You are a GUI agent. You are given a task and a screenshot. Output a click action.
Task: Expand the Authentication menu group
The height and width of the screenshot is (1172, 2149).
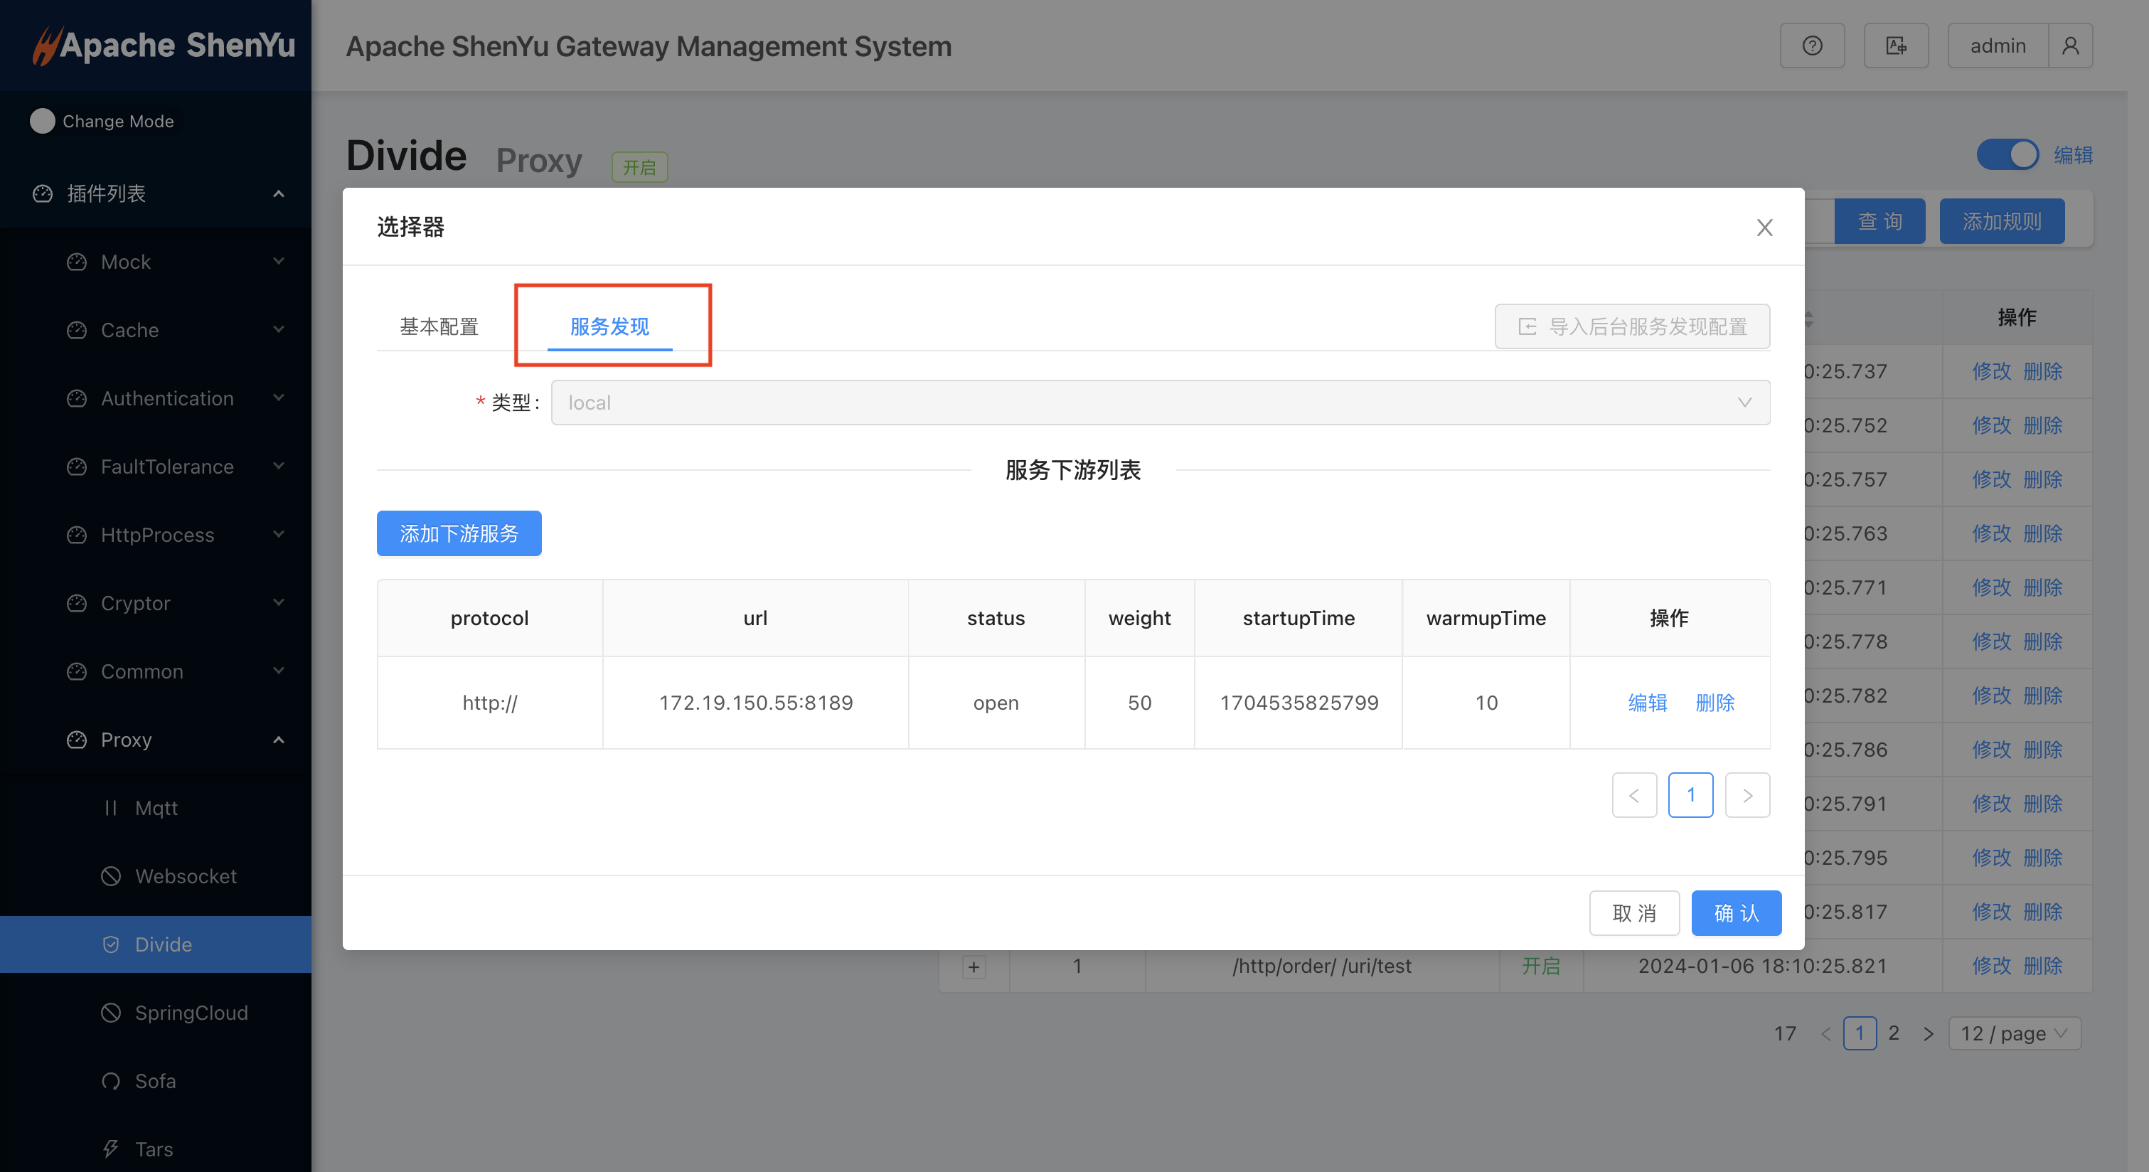point(167,398)
